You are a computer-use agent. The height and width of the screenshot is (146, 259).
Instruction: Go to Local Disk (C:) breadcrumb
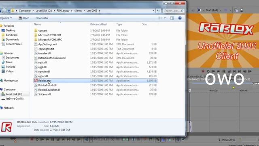pyautogui.click(x=44, y=11)
